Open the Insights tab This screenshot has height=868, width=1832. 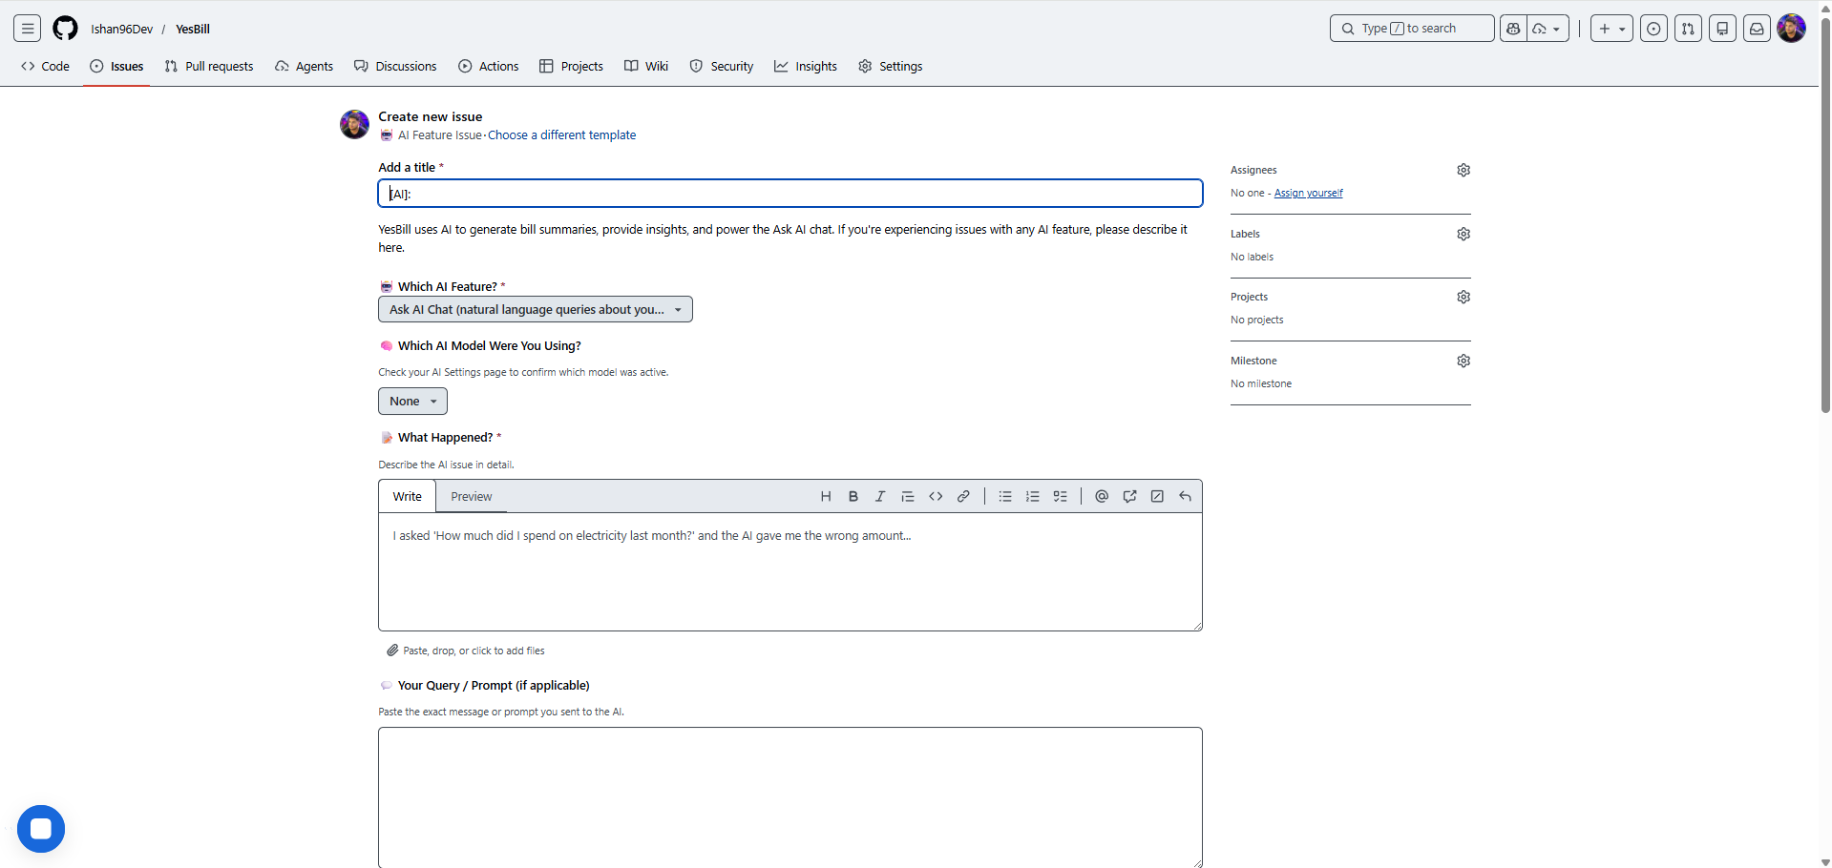[806, 66]
